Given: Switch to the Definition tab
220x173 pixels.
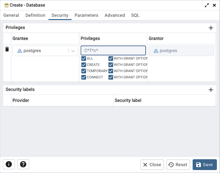Looking at the screenshot, I should pyautogui.click(x=35, y=15).
